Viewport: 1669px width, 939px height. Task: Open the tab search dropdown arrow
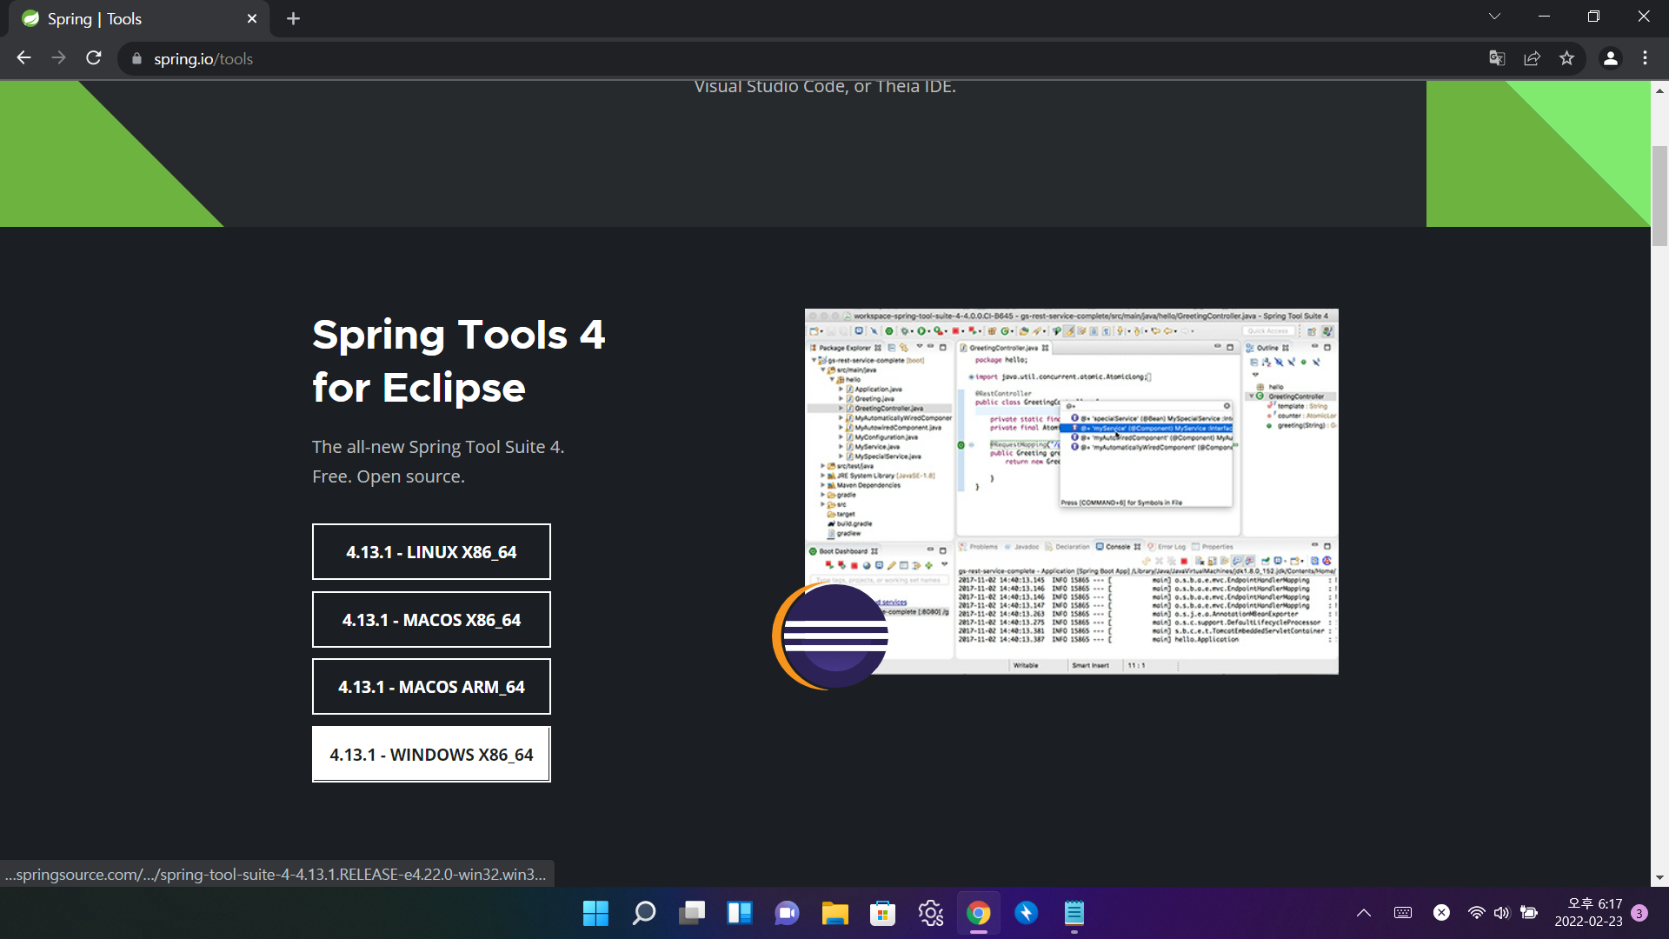coord(1494,16)
